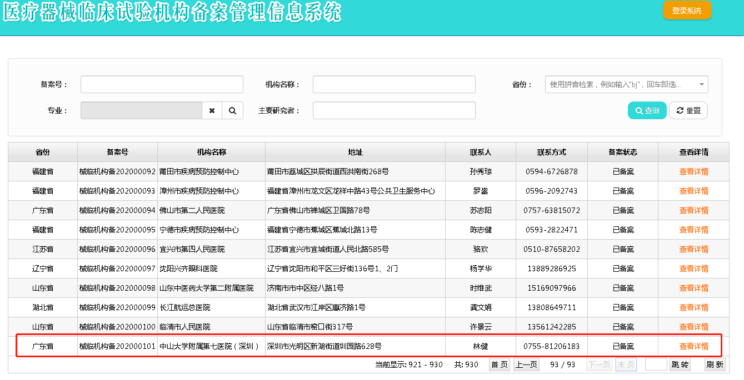Click the 刷新 refresh button
Viewport: 744px width, 380px height.
715,364
